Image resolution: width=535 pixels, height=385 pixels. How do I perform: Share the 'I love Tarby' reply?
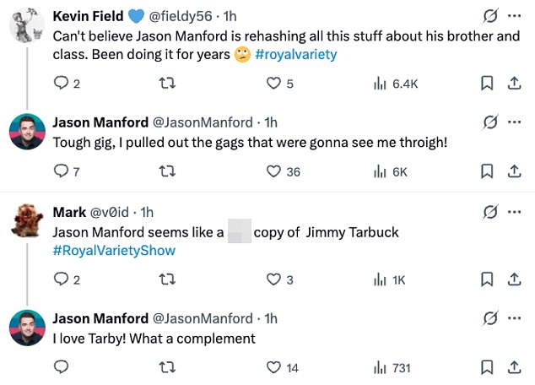click(514, 367)
